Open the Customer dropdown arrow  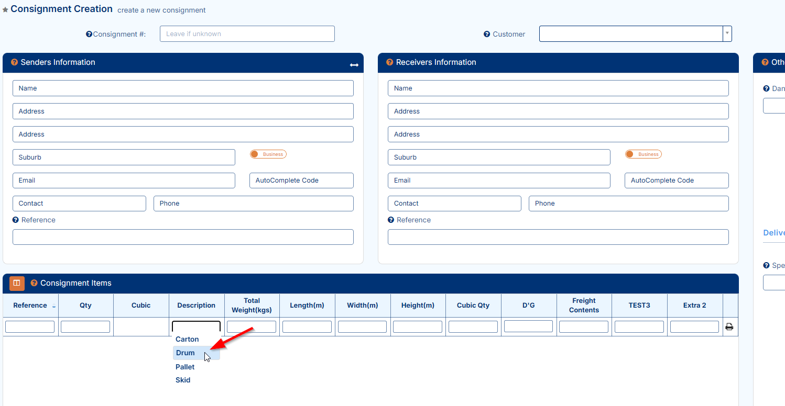coord(727,33)
